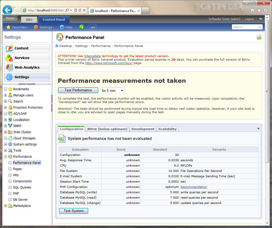
Task: Click the Tools wrench icon in tree
Action: [10, 151]
